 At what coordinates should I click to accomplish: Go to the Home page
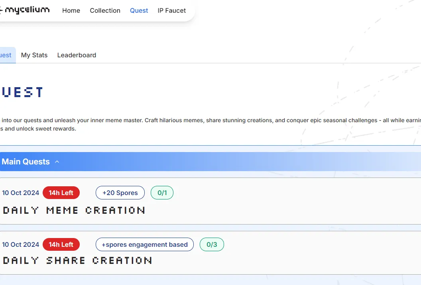click(x=71, y=11)
